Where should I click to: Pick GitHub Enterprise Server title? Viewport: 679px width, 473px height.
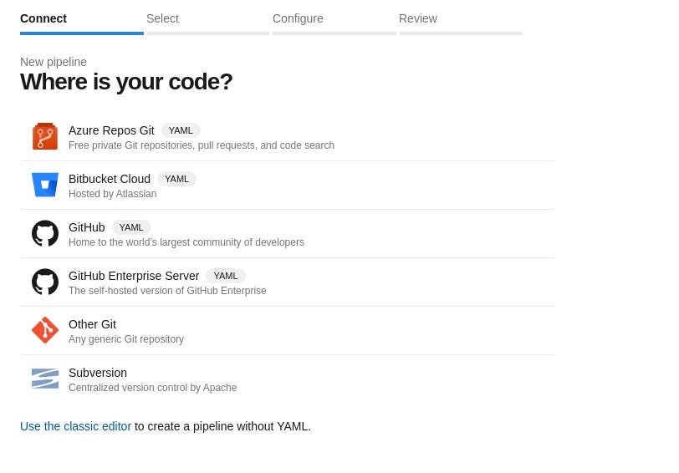click(x=134, y=276)
